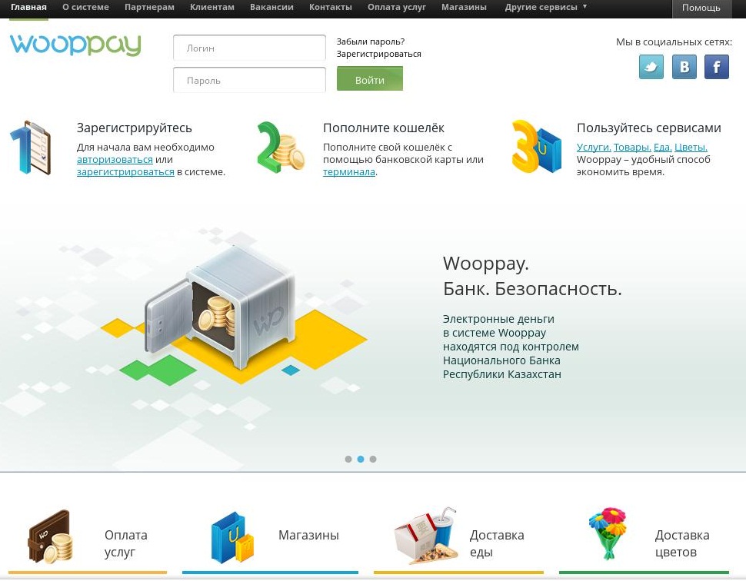Screen dimensions: 746x581
Task: Click the step 1 clipboard icon
Action: (31, 148)
